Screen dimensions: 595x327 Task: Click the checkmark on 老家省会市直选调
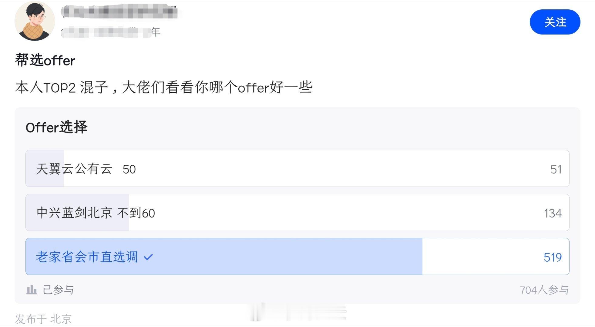point(148,256)
